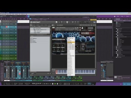Open the Kontakt Browse folder icon

(56, 22)
